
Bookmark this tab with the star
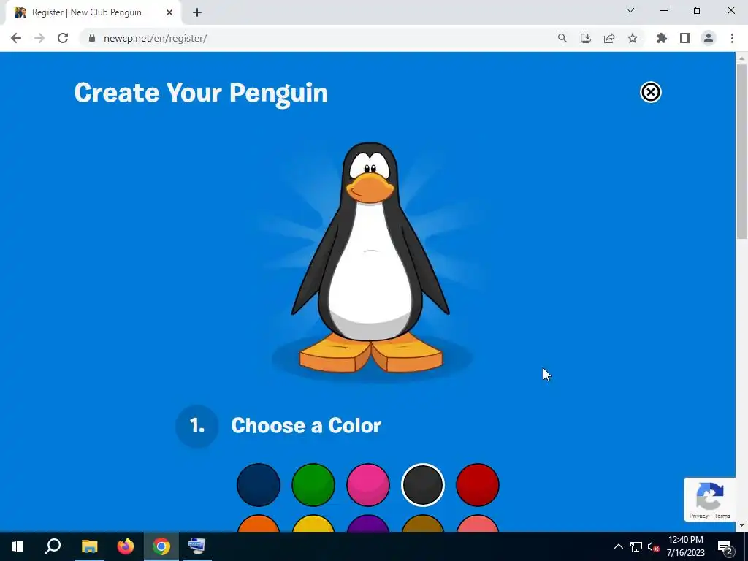[x=633, y=38]
